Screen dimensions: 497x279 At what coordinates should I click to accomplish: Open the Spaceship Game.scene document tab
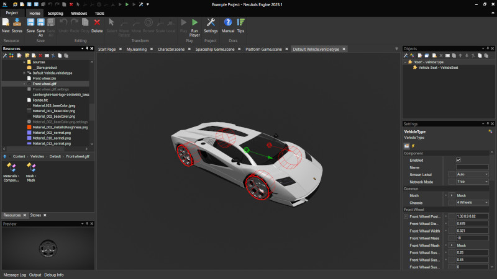pyautogui.click(x=215, y=50)
